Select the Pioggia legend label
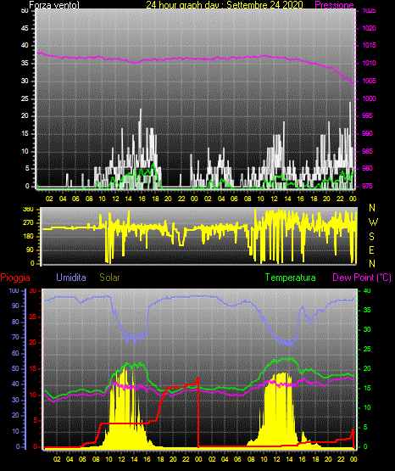395x471 pixels. pos(15,278)
